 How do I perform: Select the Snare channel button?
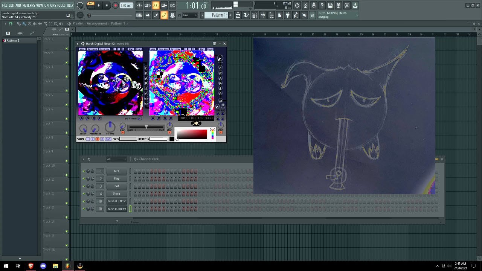(x=117, y=193)
